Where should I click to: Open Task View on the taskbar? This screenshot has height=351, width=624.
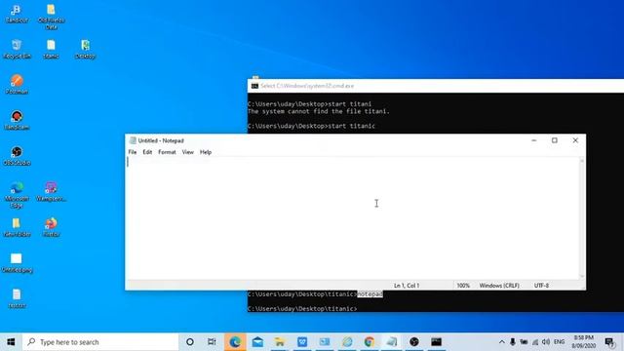(x=212, y=342)
